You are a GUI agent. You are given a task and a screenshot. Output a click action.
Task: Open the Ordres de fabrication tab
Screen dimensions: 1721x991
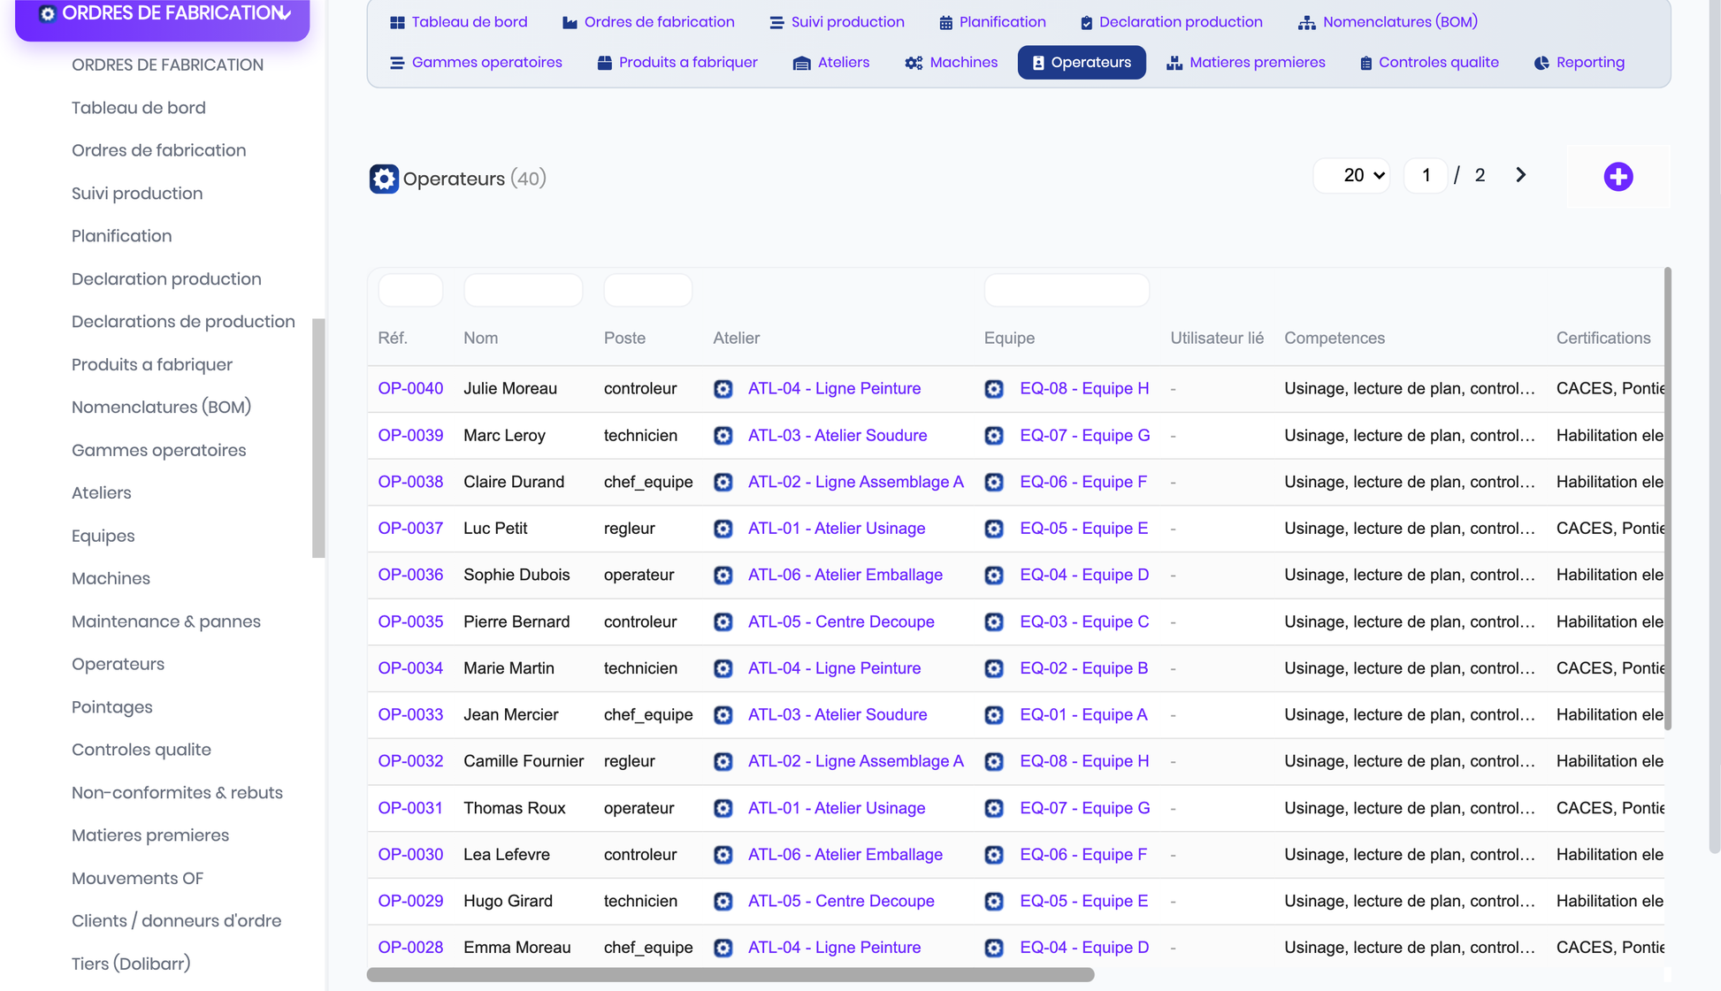648,22
